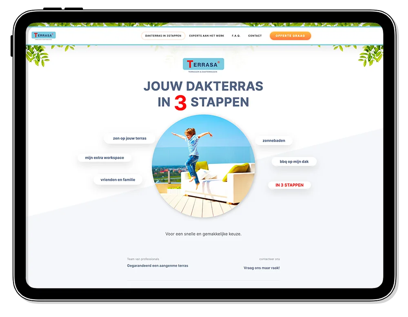
Task: Click 'Voor een snelle en gemakkelijke keuze.' text
Action: [204, 234]
